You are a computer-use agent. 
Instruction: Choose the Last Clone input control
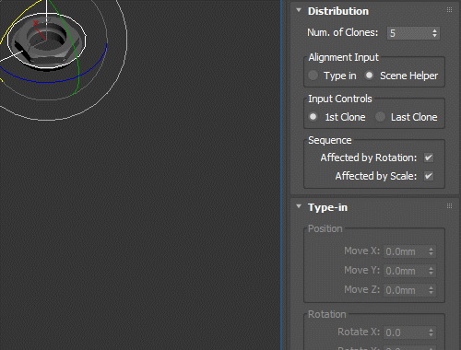(x=380, y=117)
